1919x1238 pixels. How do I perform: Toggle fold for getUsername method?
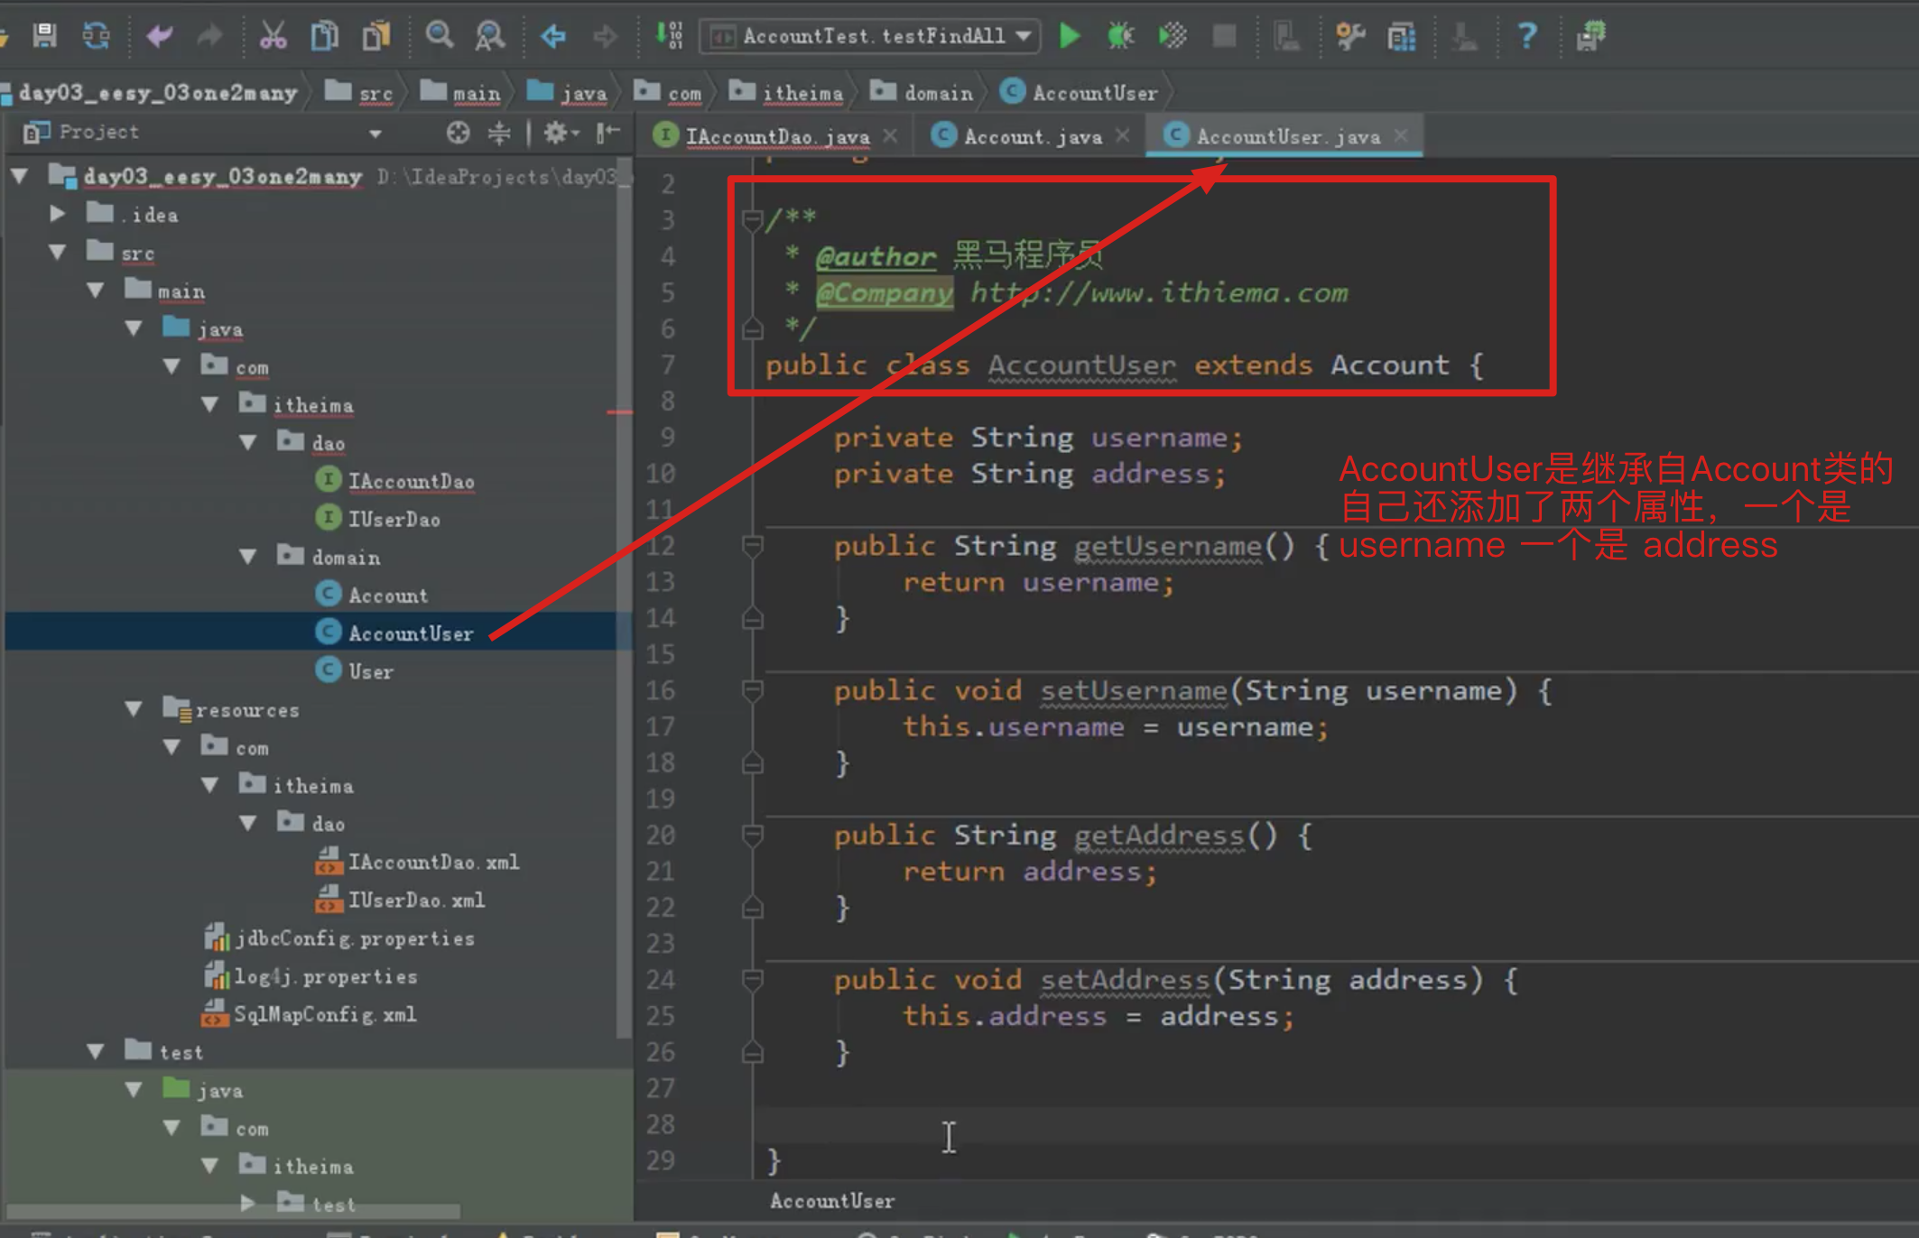coord(752,546)
